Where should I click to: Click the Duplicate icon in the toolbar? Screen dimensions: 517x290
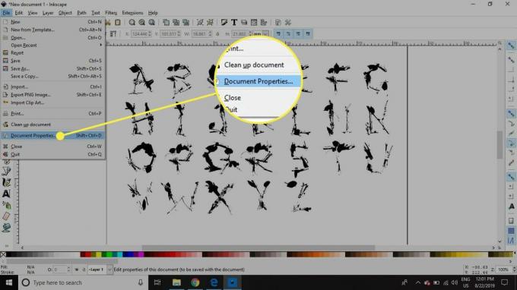coord(167,22)
